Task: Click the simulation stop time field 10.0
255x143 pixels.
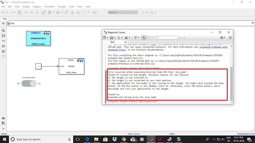Action: [98, 12]
